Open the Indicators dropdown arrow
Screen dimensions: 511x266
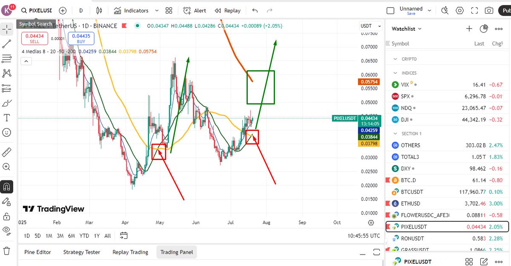pos(156,10)
